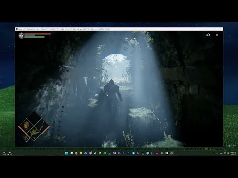
Task: Click the emulator window title bar icon
Action: point(16,29)
